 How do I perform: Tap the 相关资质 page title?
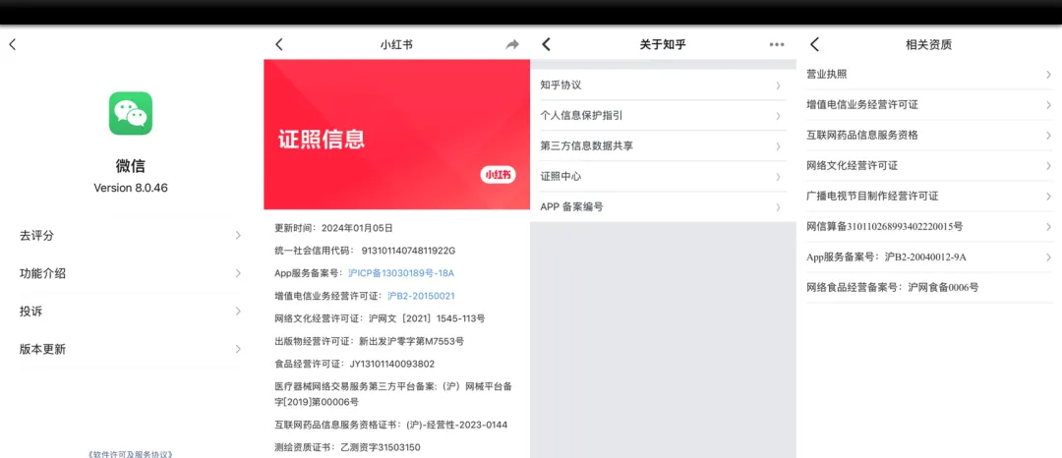coord(928,44)
